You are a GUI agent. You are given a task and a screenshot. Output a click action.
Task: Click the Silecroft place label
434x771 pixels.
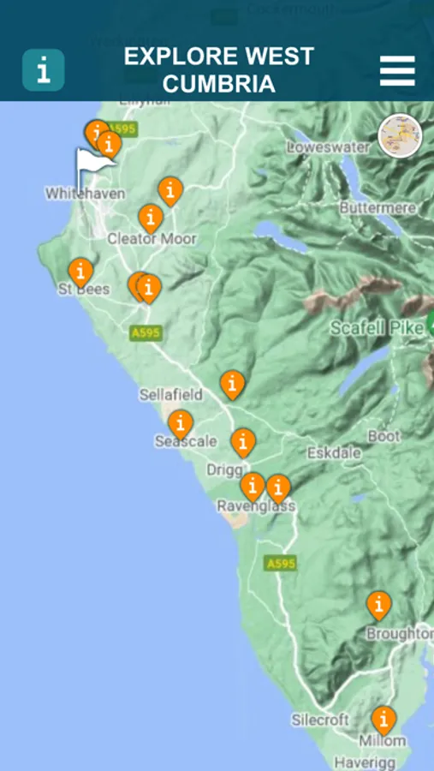320,720
